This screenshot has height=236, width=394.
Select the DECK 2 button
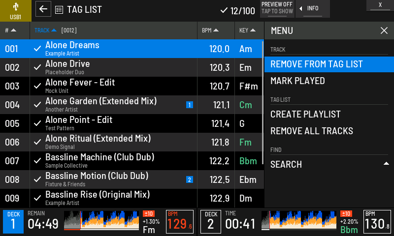211,222
